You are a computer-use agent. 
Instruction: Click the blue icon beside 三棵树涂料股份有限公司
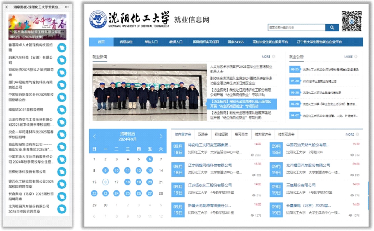(62, 172)
